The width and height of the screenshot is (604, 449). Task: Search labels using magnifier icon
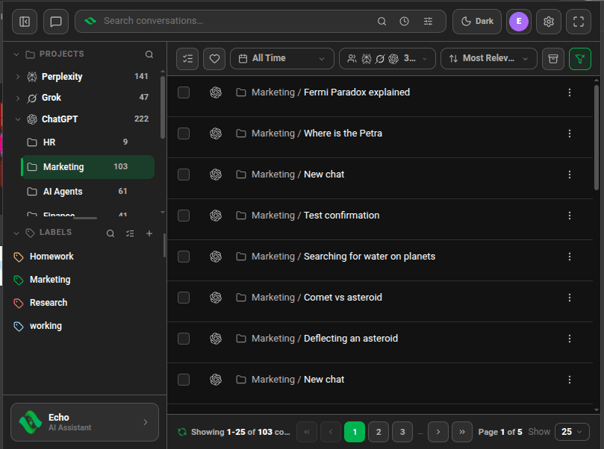click(x=110, y=233)
